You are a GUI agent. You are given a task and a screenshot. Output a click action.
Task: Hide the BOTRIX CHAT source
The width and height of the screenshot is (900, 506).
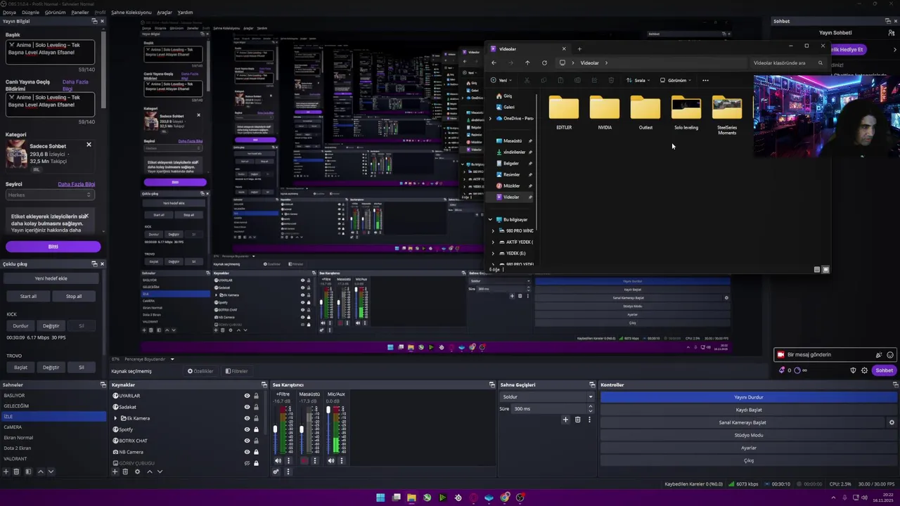[x=247, y=441]
